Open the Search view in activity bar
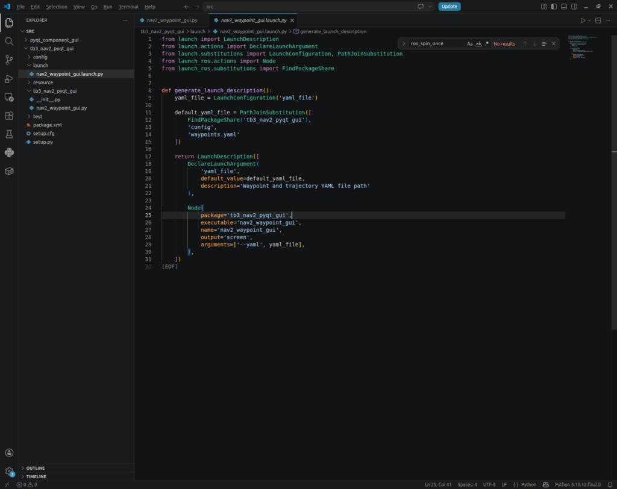 9,42
